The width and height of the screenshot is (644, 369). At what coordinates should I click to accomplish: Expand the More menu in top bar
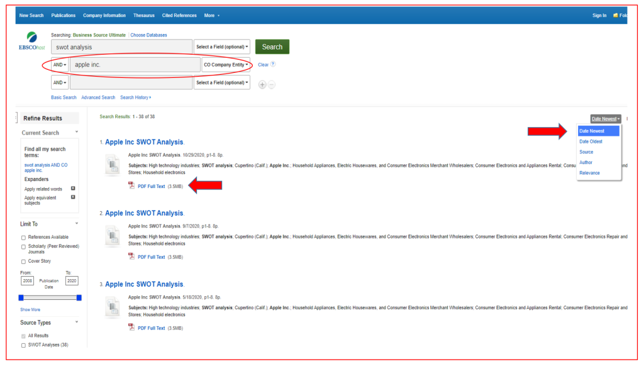point(211,15)
